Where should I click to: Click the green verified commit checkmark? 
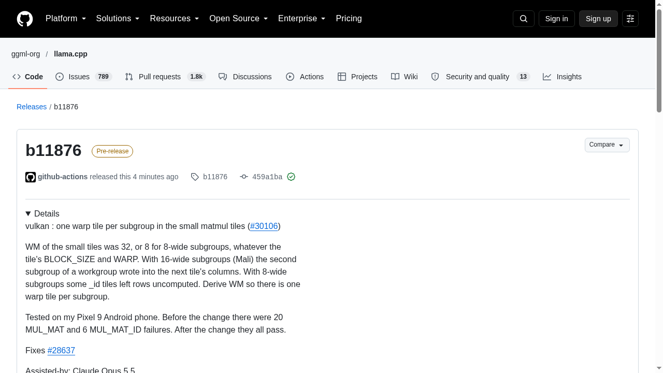coord(291,177)
